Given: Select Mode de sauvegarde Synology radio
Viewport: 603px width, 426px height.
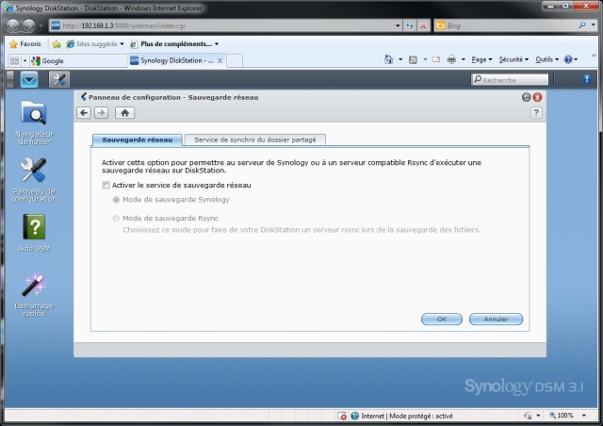Looking at the screenshot, I should (116, 200).
